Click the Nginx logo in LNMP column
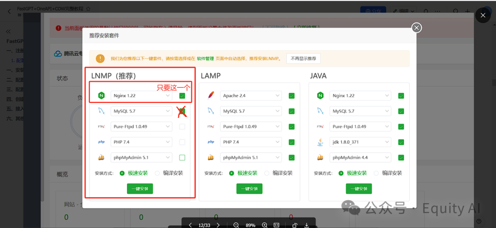Viewport: 496px width, 228px height. pyautogui.click(x=101, y=95)
